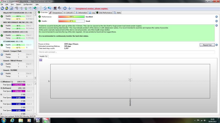
Task: Click the blue speech-bubble toolbar icon
Action: pos(50,8)
